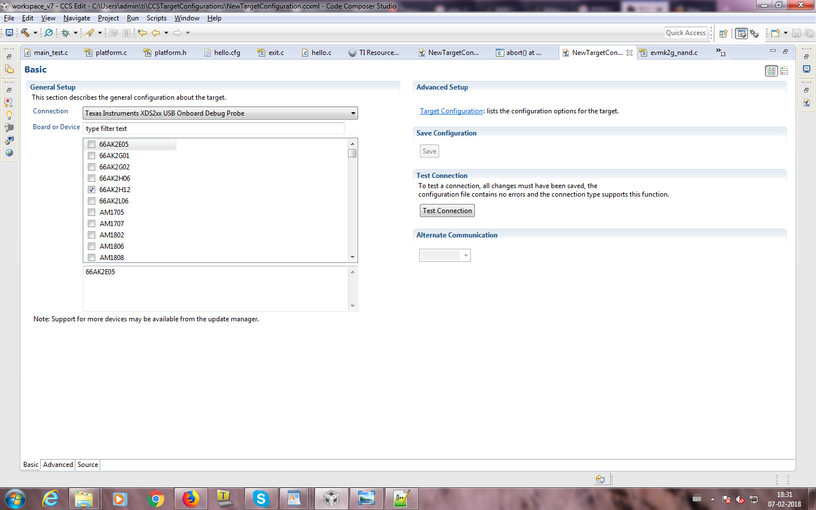This screenshot has height=510, width=816.
Task: Expand the Build hammer dropdown arrow
Action: (35, 33)
